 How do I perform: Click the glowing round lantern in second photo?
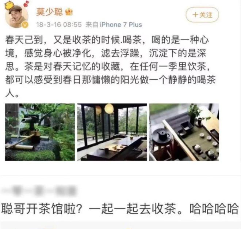tap(109, 108)
